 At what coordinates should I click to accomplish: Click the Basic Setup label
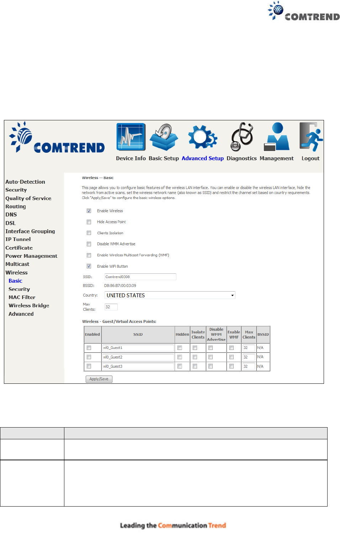click(164, 158)
